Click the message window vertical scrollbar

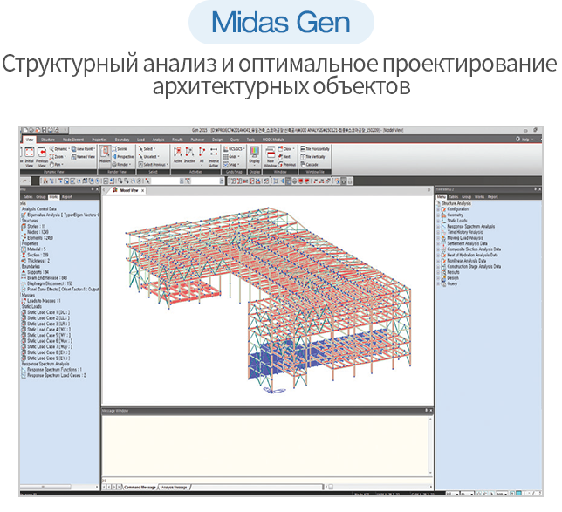(x=430, y=446)
